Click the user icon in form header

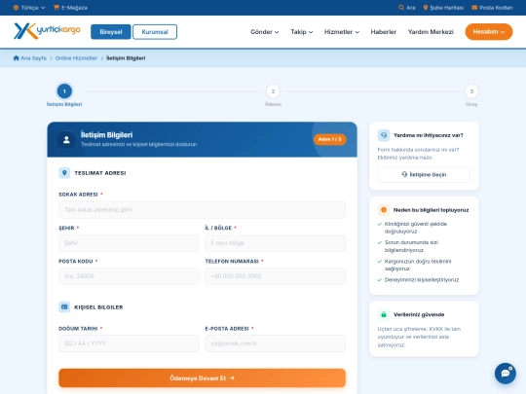66,139
